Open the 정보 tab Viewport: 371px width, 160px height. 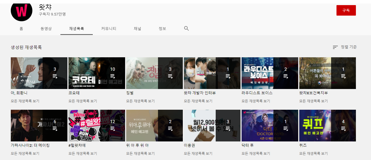(162, 29)
